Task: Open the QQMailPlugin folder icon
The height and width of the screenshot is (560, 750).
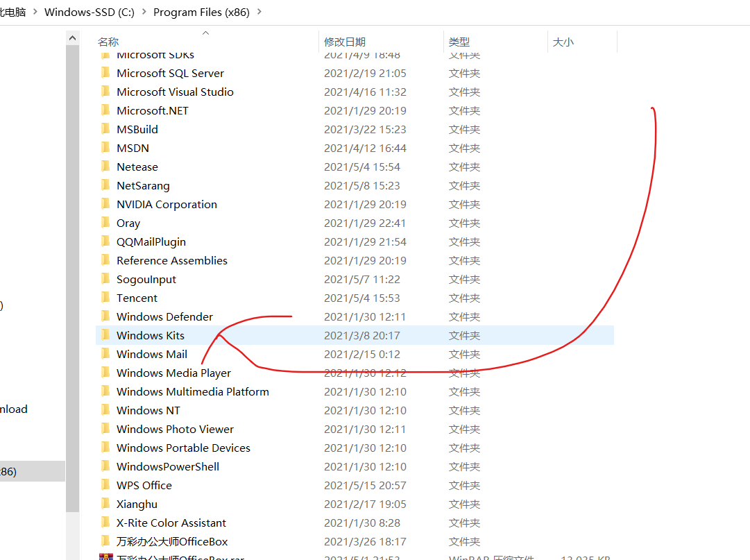Action: point(105,241)
